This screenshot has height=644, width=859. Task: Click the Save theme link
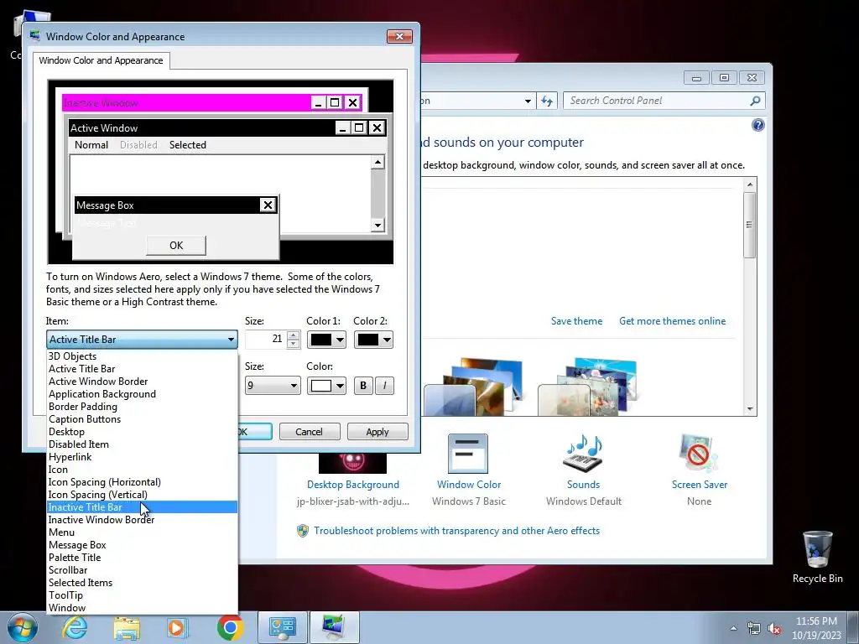pyautogui.click(x=576, y=321)
